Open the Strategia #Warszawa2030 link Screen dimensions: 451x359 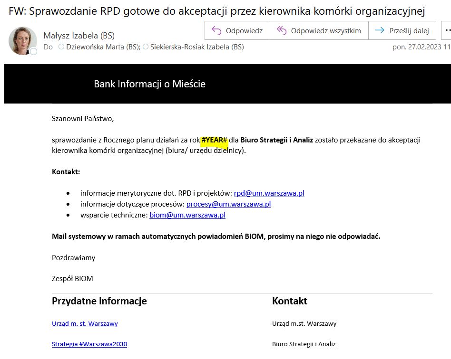[x=89, y=344]
